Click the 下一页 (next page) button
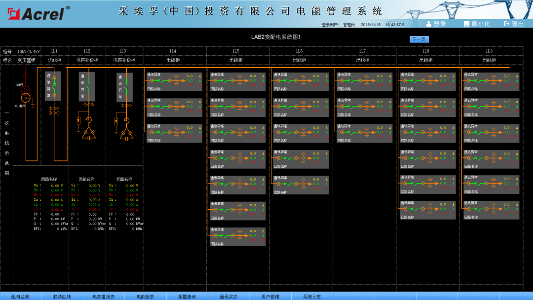The width and height of the screenshot is (533, 300). click(418, 39)
